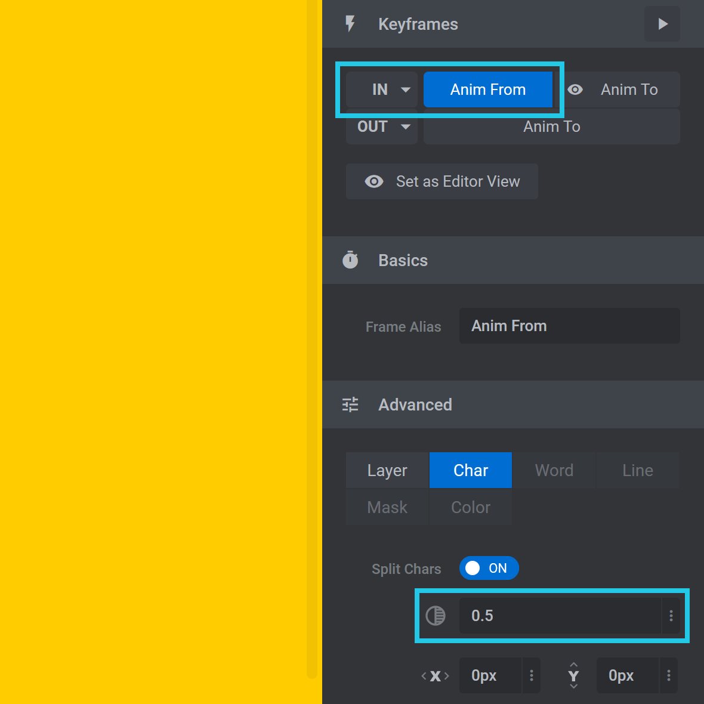Click the Y offset arrows icon

573,676
